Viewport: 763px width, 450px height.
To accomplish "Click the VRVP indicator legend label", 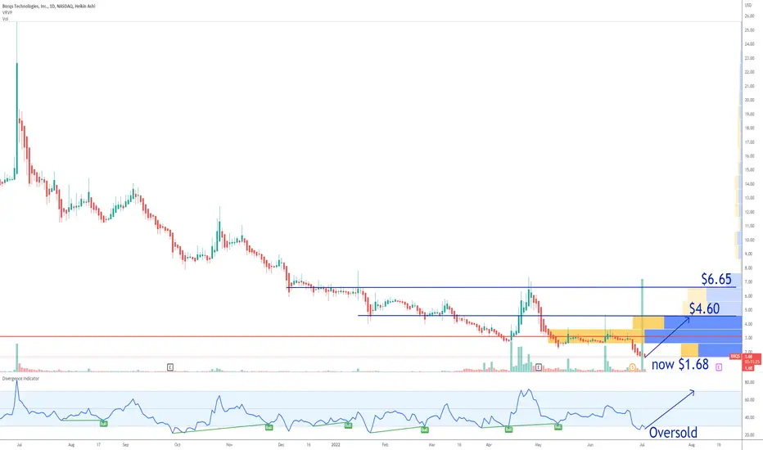I will (x=7, y=12).
